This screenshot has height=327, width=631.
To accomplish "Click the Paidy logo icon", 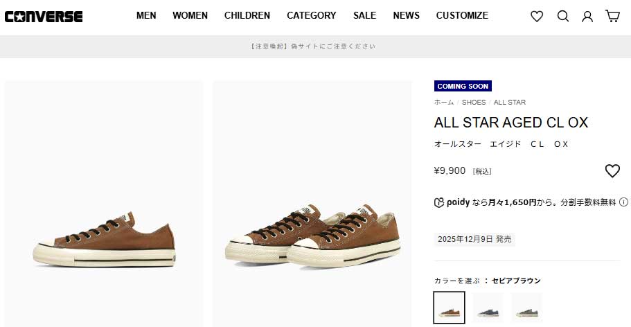I will (x=438, y=202).
